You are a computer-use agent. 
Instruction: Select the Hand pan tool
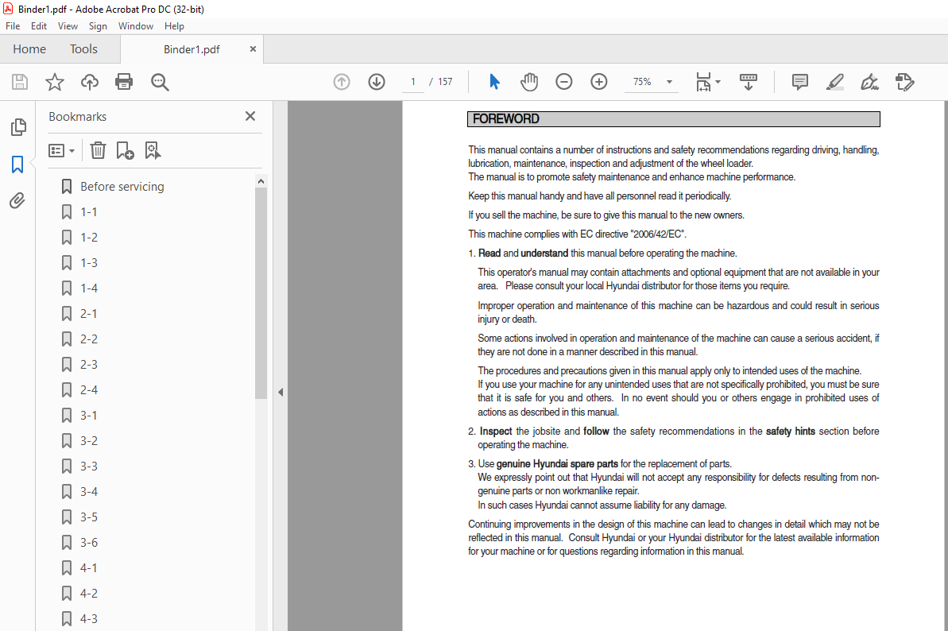click(529, 82)
